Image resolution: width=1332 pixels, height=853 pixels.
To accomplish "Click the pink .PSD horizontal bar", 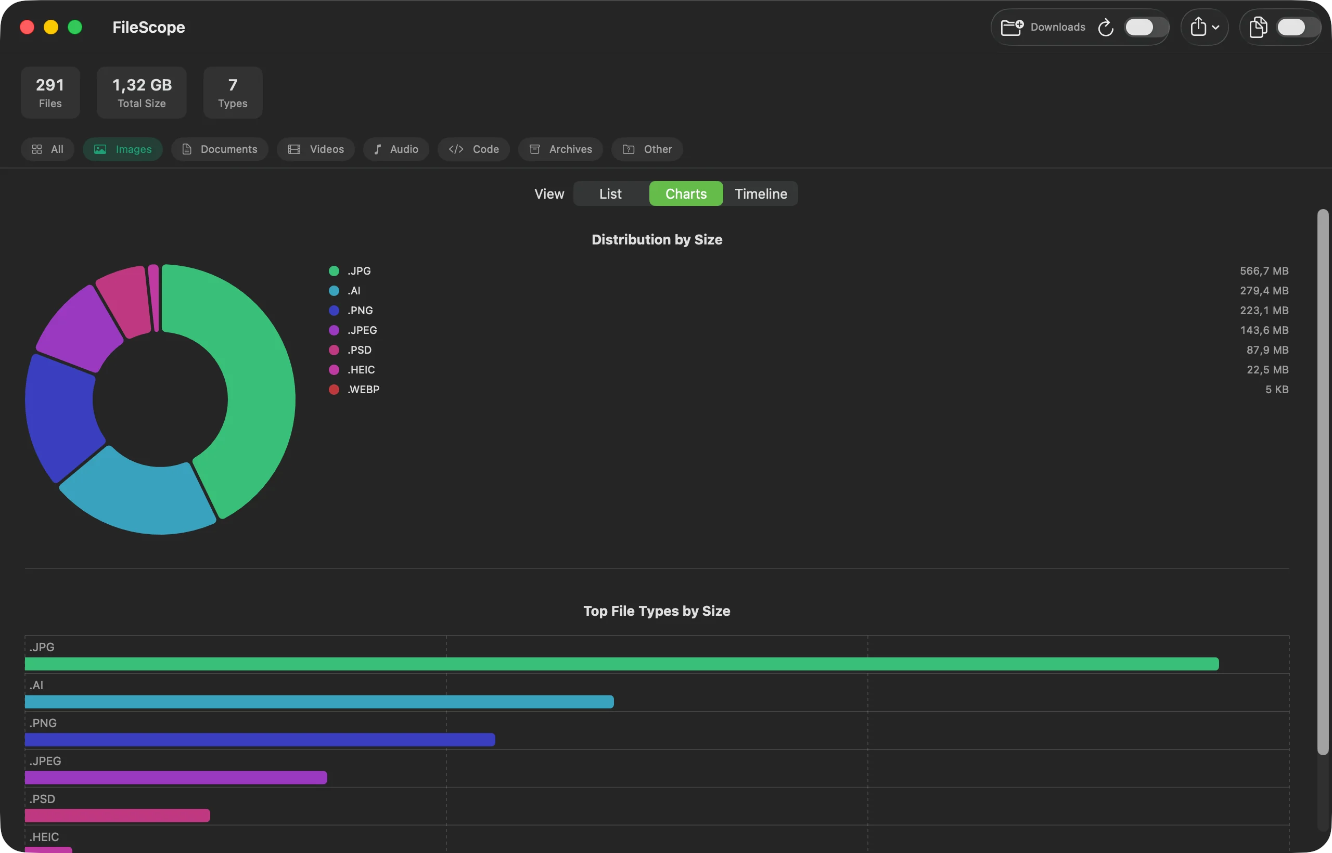I will [118, 816].
